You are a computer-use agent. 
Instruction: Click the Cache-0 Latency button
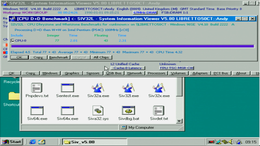point(128,68)
